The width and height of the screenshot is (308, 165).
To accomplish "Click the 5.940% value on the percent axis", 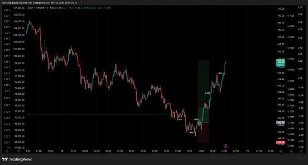I will pos(291,59).
